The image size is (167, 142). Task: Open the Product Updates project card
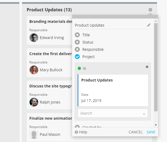[x=113, y=90]
